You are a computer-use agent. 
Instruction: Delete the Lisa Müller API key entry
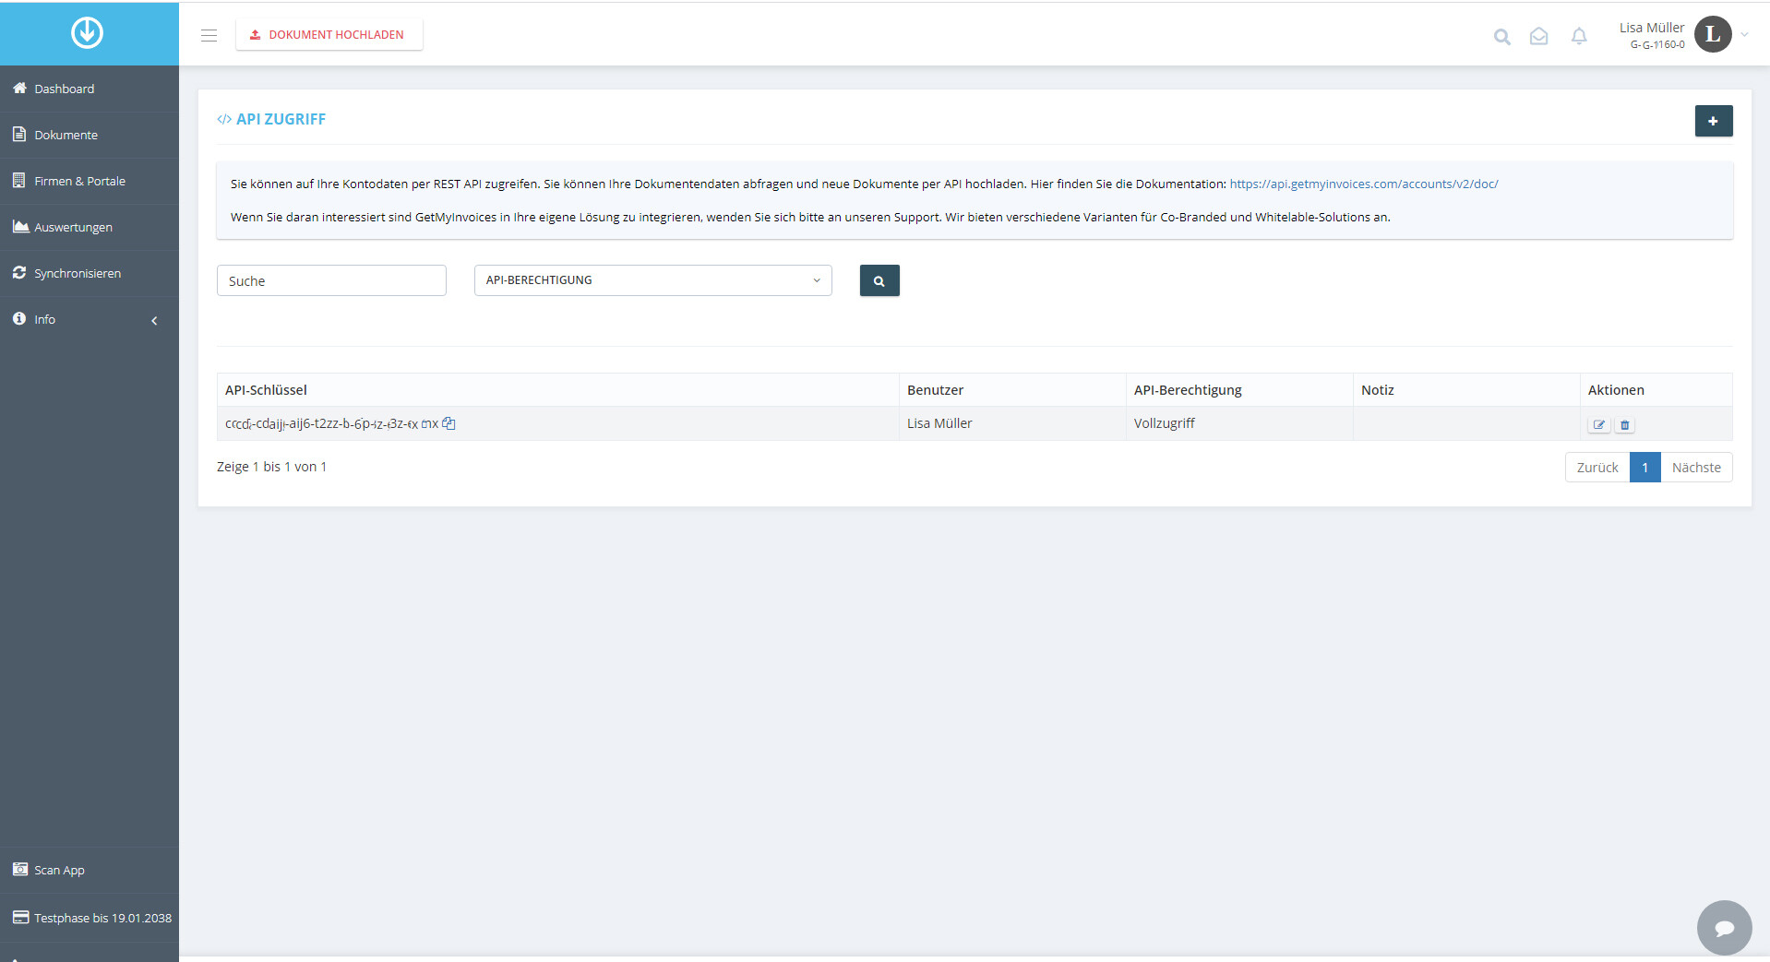click(1625, 425)
